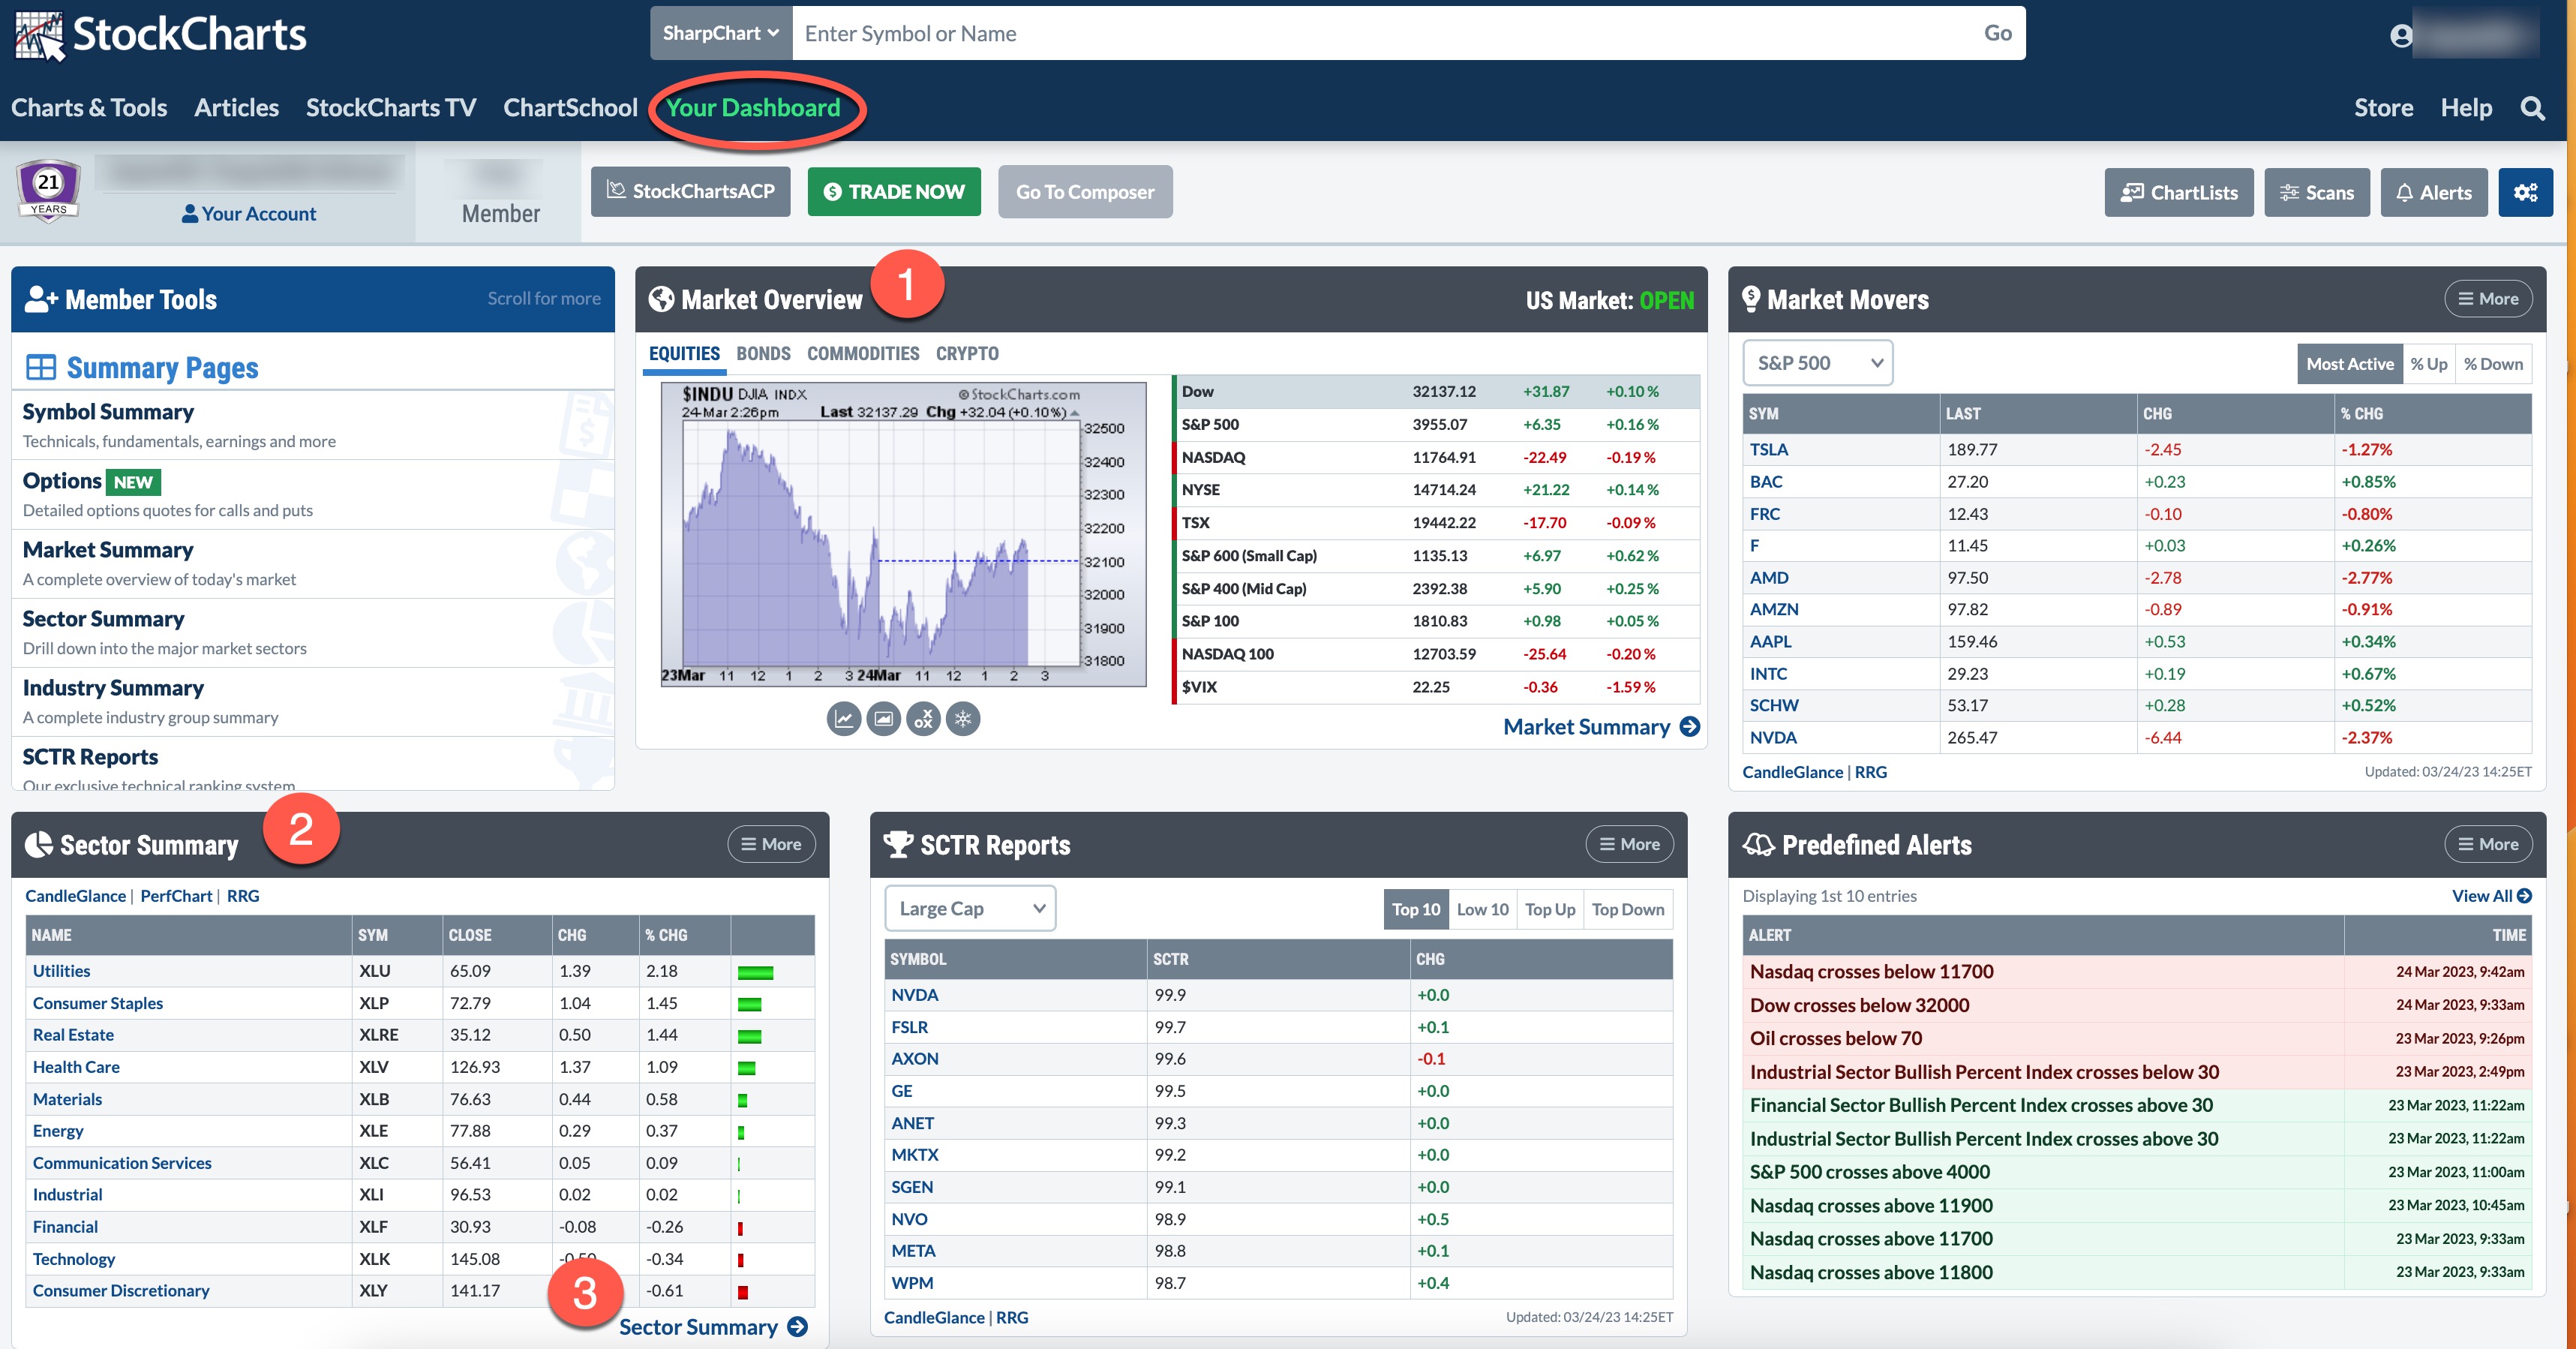Switch to the COMMODITIES tab
The image size is (2576, 1349).
click(x=862, y=353)
